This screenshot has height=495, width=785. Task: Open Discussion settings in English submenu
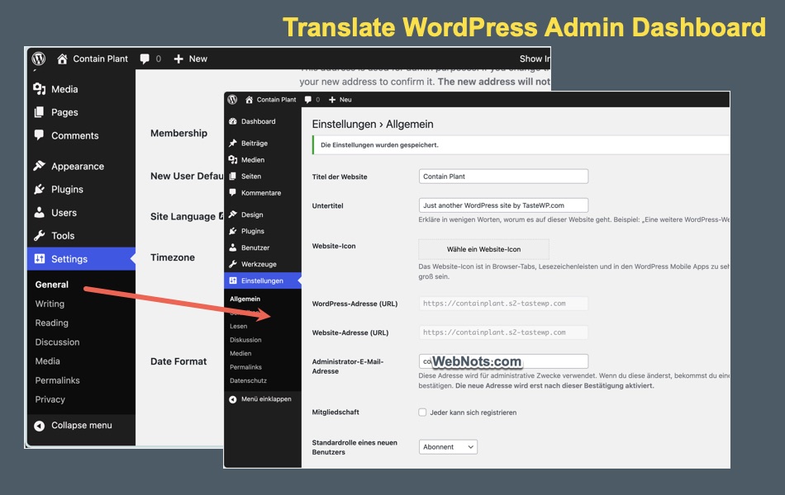coord(57,342)
